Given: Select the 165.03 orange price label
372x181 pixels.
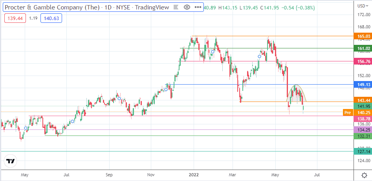Looking at the screenshot, I should [x=363, y=36].
